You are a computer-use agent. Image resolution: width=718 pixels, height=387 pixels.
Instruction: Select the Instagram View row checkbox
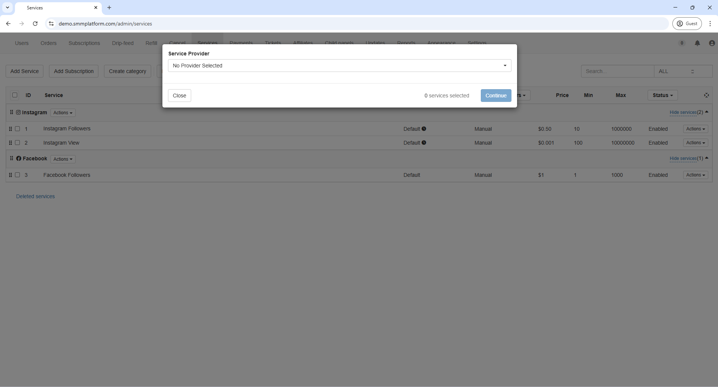click(18, 143)
